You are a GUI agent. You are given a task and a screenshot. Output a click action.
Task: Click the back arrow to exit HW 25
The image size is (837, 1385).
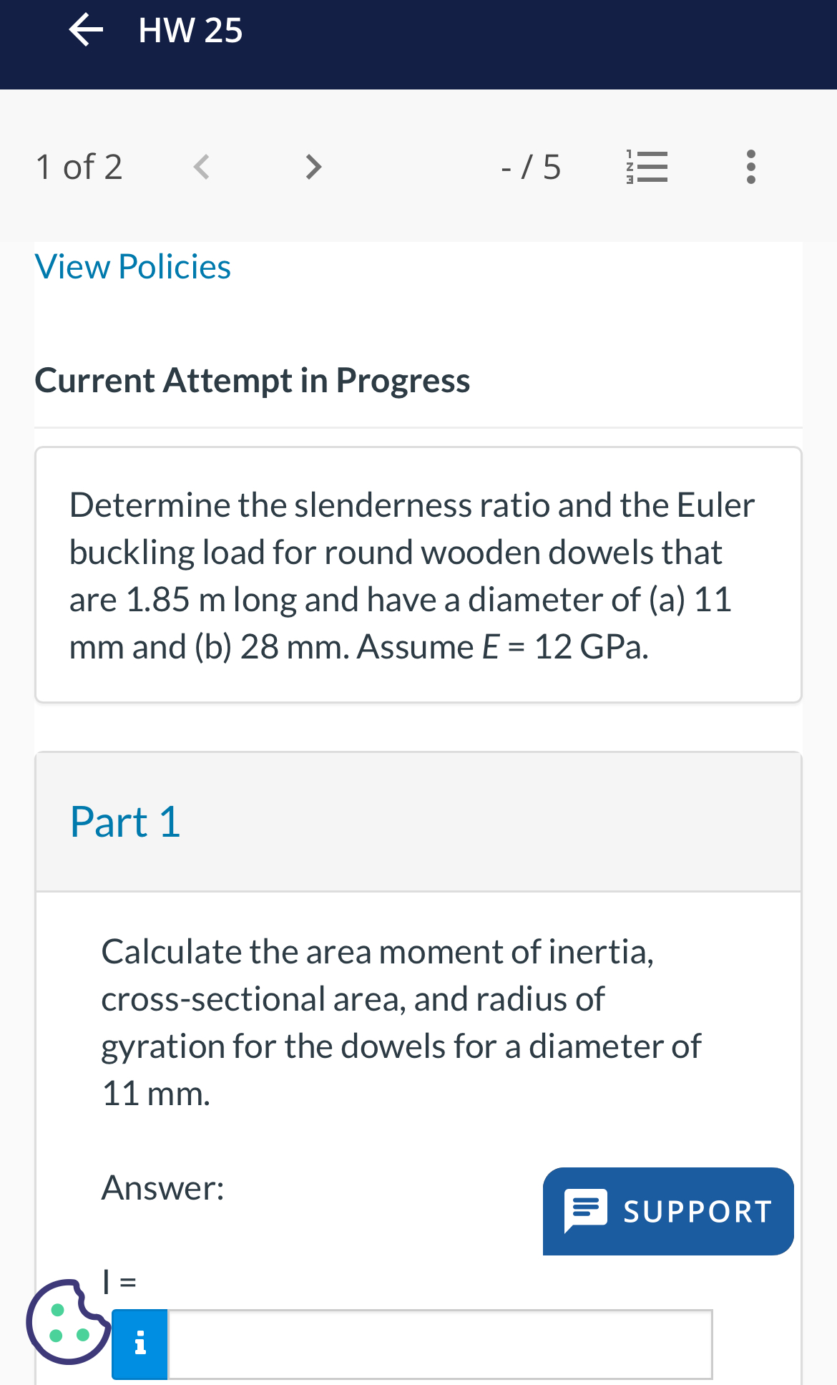point(85,30)
